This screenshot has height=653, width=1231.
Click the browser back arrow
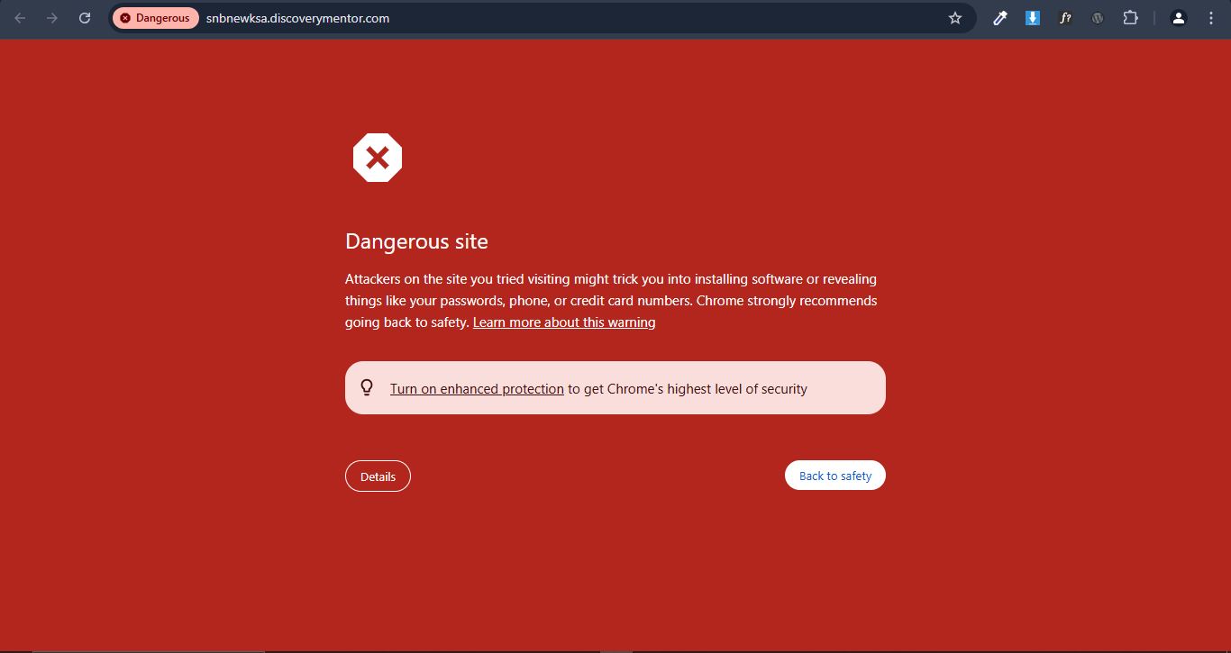point(20,18)
